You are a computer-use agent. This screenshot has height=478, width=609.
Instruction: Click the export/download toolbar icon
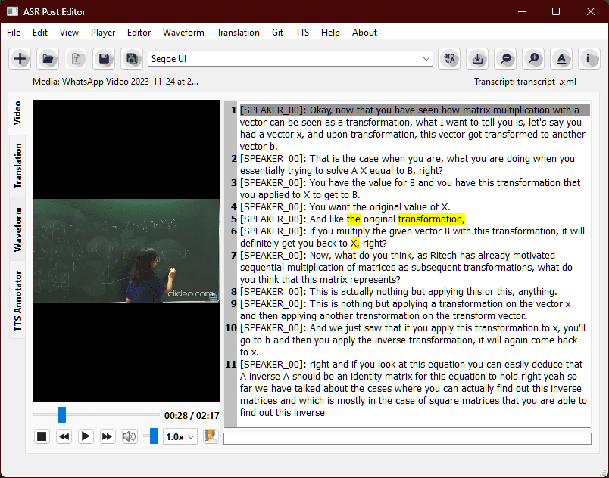pyautogui.click(x=477, y=58)
